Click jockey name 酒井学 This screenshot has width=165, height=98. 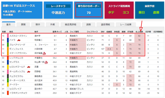[x=37, y=36]
